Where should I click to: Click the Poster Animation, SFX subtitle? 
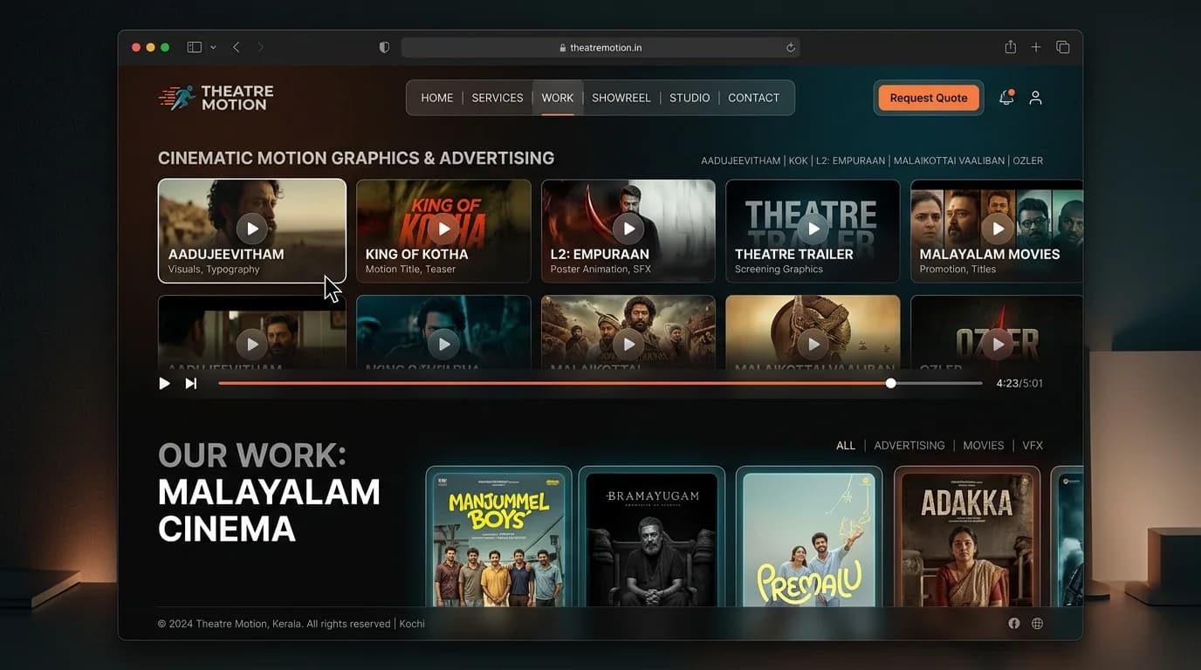pyautogui.click(x=600, y=270)
